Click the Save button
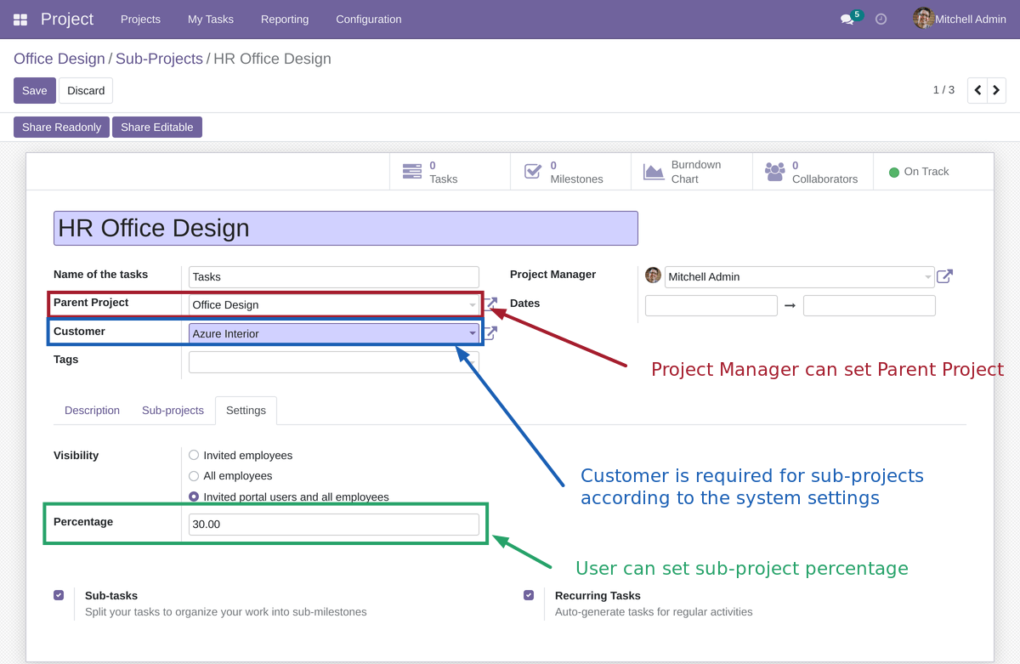Screen dimensions: 1020x664 34,90
